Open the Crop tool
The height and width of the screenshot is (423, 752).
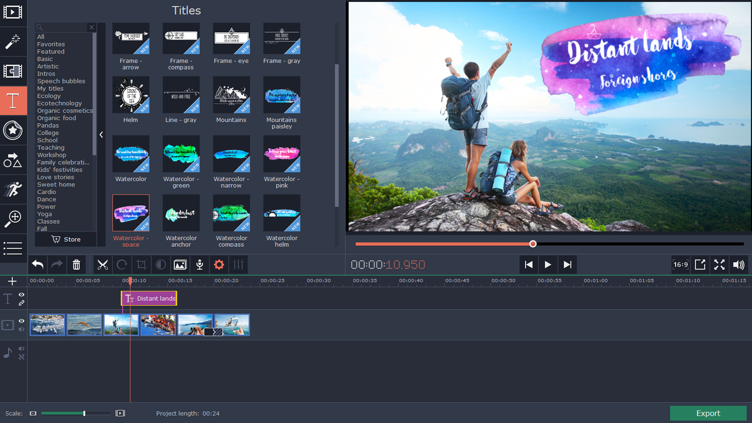(x=141, y=264)
